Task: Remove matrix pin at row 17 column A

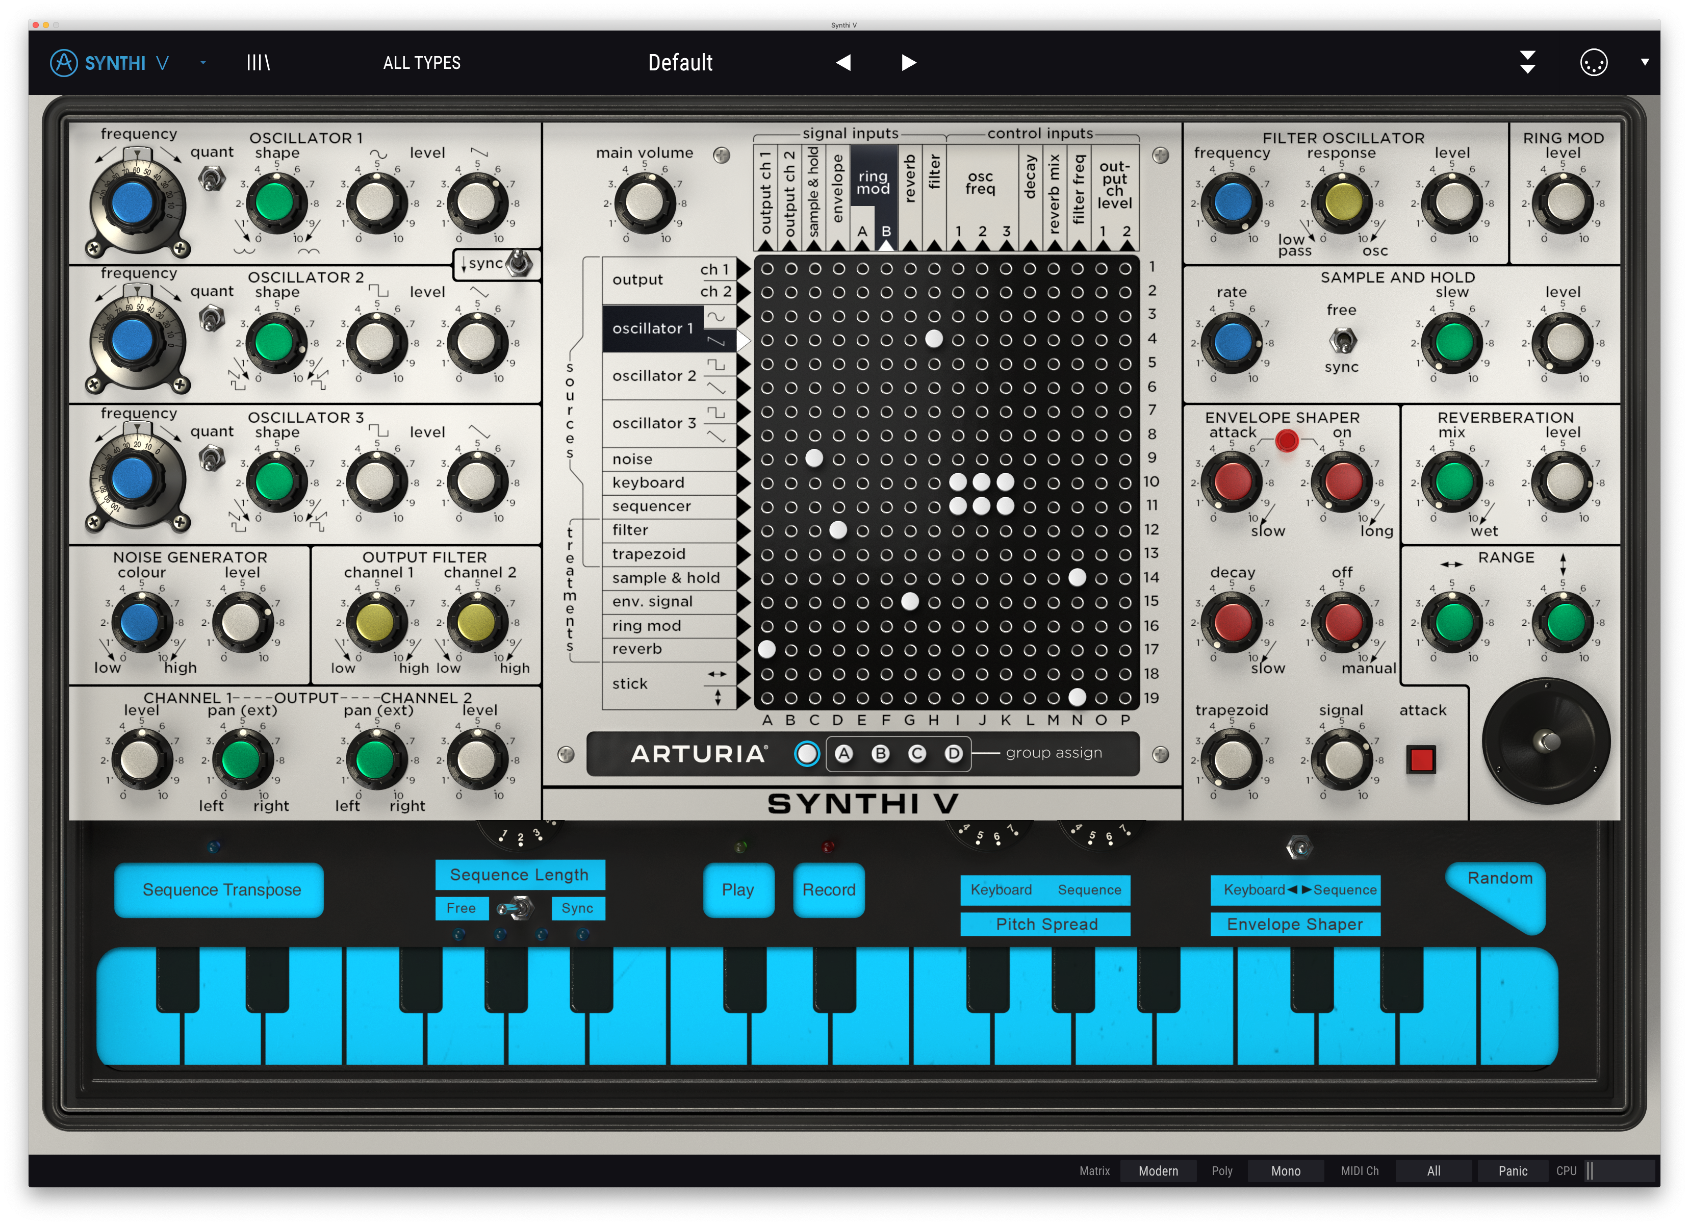Action: [767, 649]
